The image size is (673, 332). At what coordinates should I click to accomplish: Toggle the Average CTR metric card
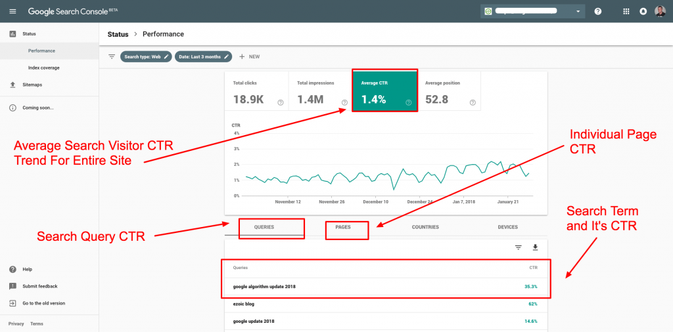tap(384, 91)
